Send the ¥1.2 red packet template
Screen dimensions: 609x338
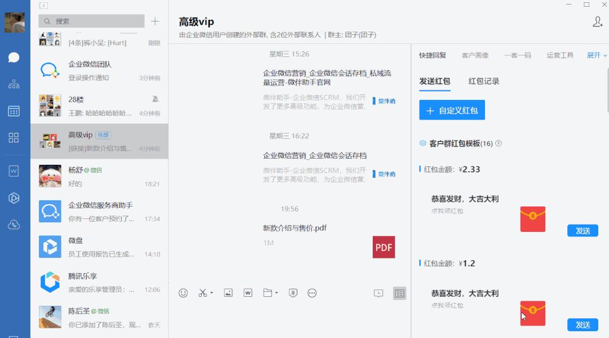[x=582, y=325]
